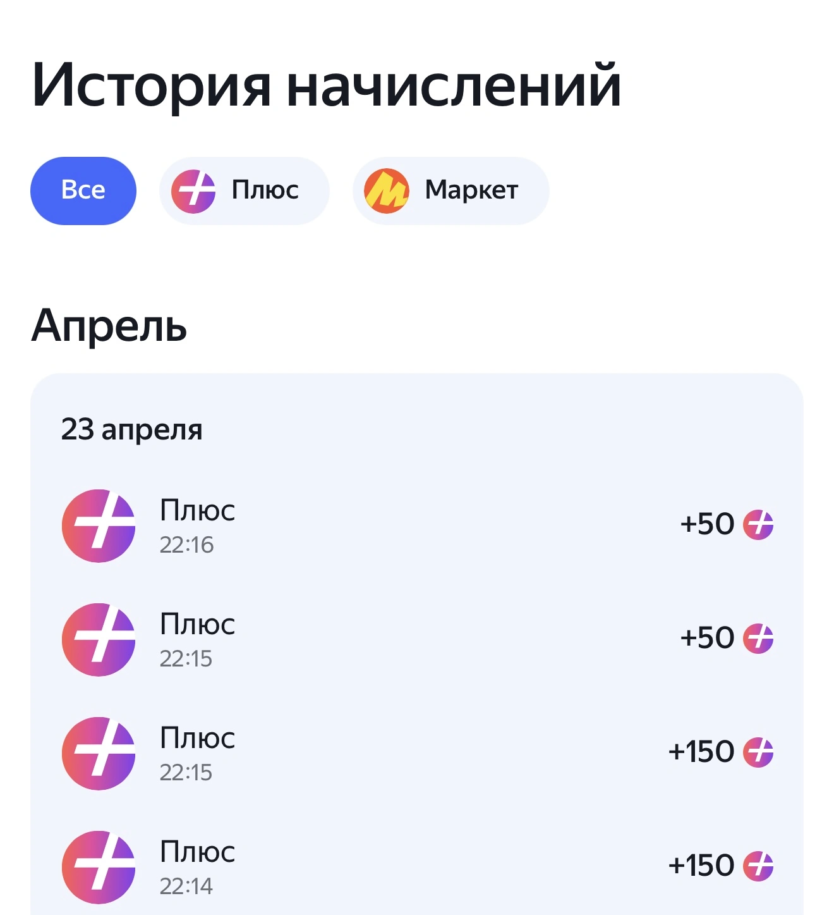Tap the "23 апреля" date label

click(x=131, y=429)
